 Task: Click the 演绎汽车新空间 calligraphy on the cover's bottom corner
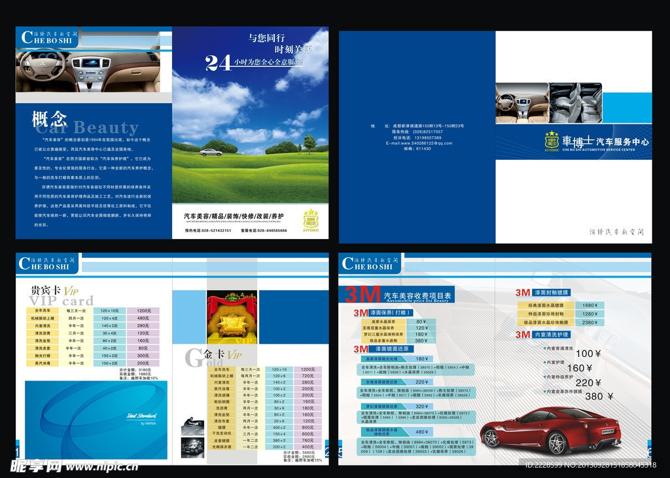616,232
